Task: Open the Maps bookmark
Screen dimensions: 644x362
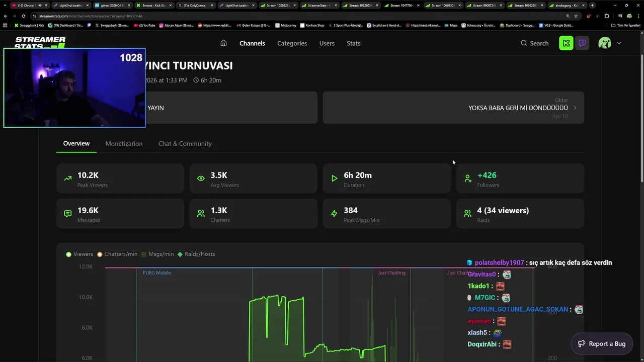Action: (x=451, y=25)
